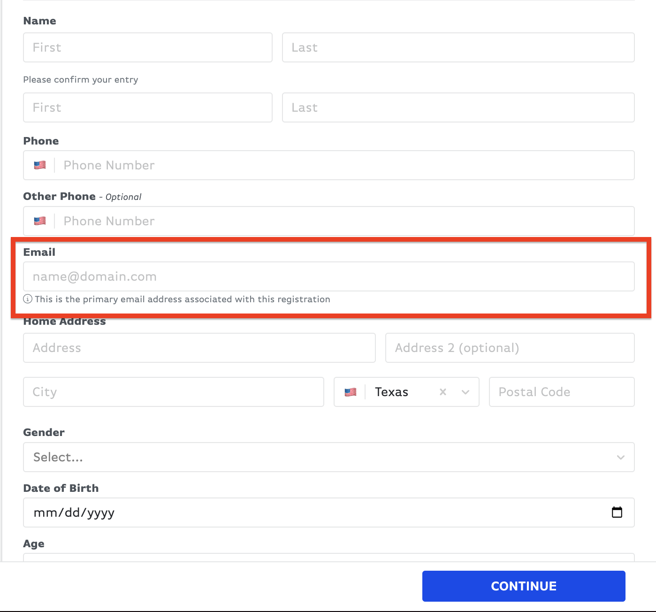The height and width of the screenshot is (612, 656).
Task: Select the confirm-entry First name field
Action: click(148, 107)
